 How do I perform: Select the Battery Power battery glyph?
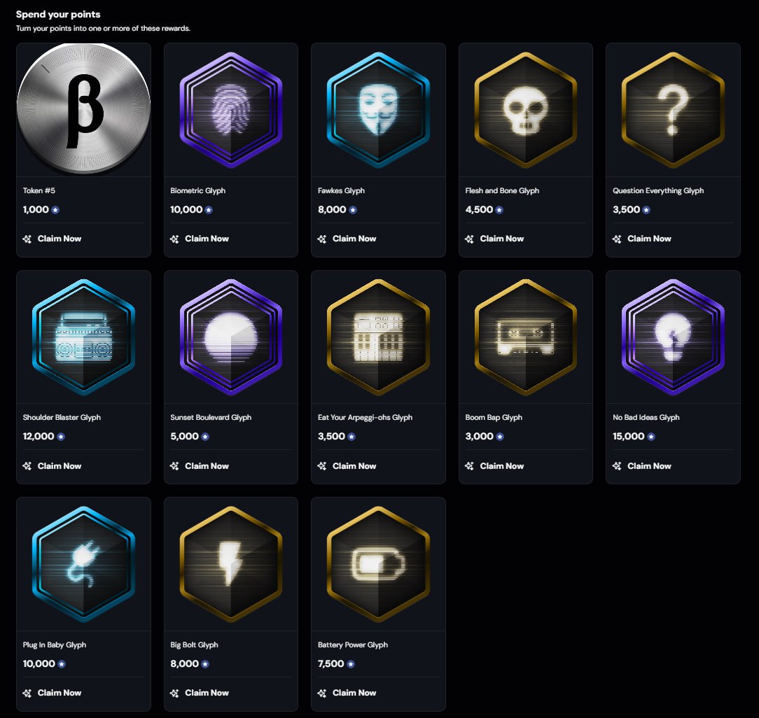click(x=378, y=563)
